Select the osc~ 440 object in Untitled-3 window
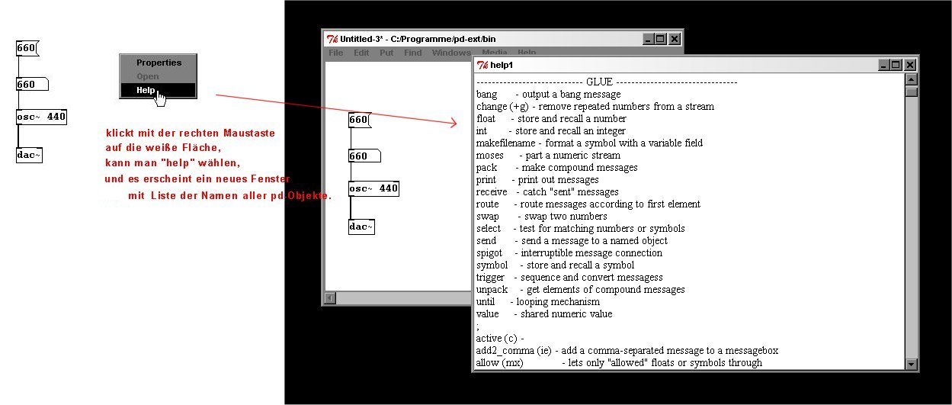This screenshot has width=952, height=405. tap(373, 188)
